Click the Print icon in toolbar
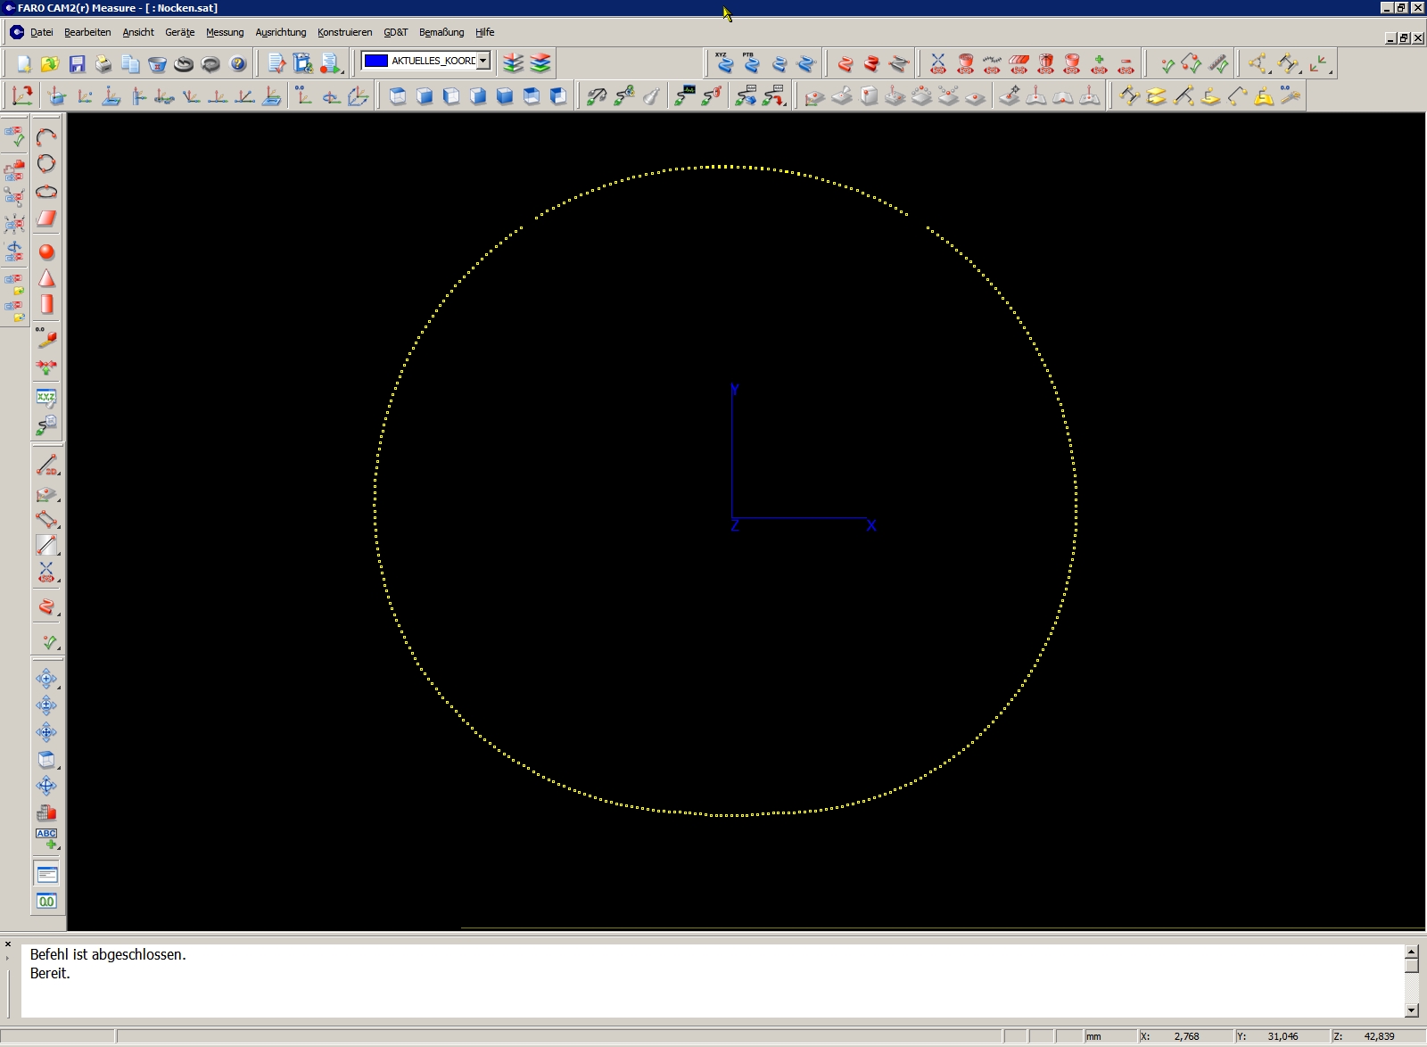1427x1047 pixels. coord(103,63)
